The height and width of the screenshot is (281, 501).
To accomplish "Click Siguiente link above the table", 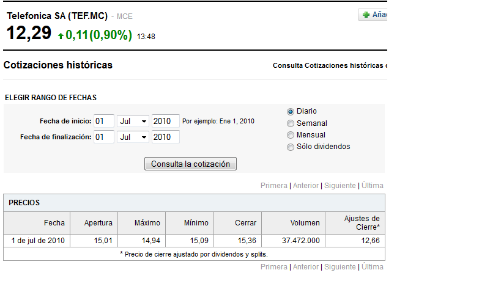I will point(340,186).
